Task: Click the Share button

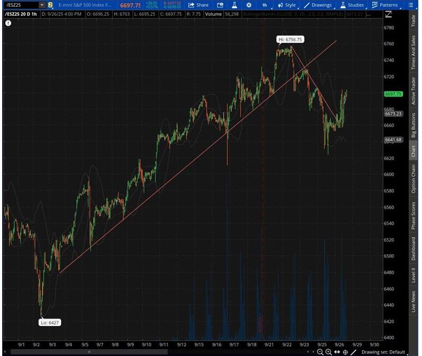Action: 198,5
